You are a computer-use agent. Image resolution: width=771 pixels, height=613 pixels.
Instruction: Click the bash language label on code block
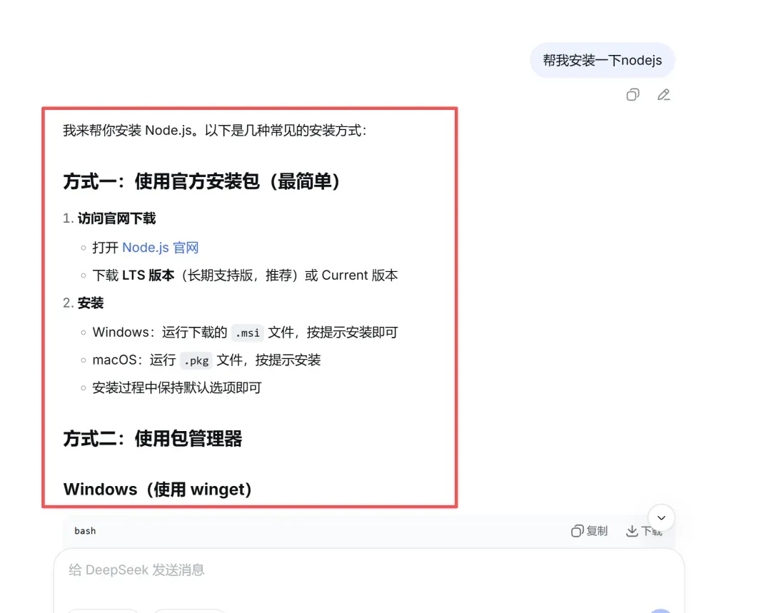coord(85,531)
